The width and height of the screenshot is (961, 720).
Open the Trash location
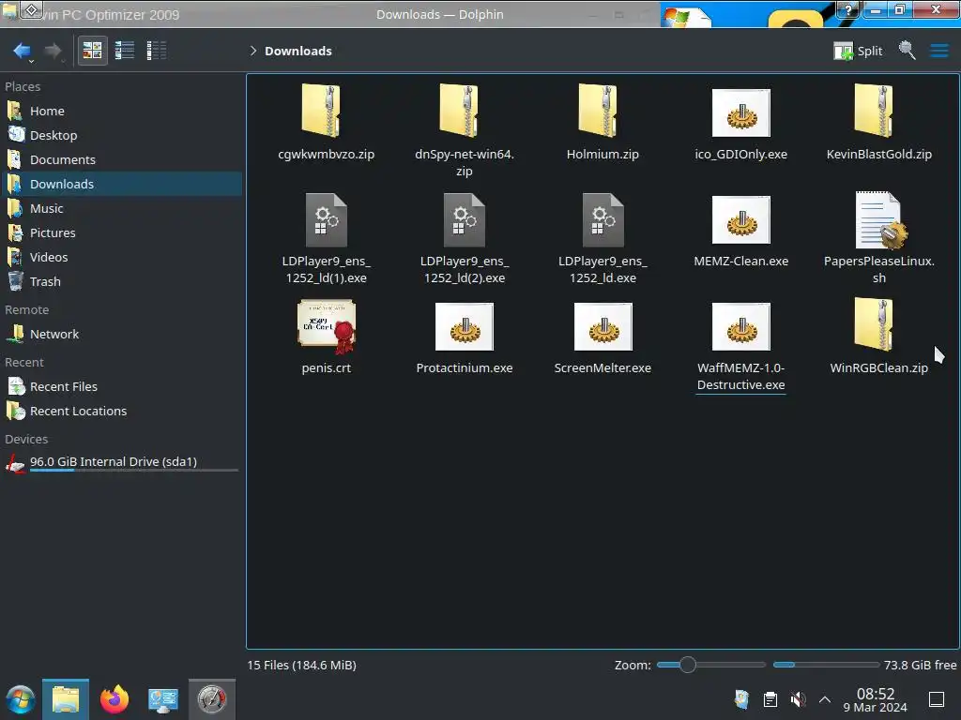tap(123, 281)
